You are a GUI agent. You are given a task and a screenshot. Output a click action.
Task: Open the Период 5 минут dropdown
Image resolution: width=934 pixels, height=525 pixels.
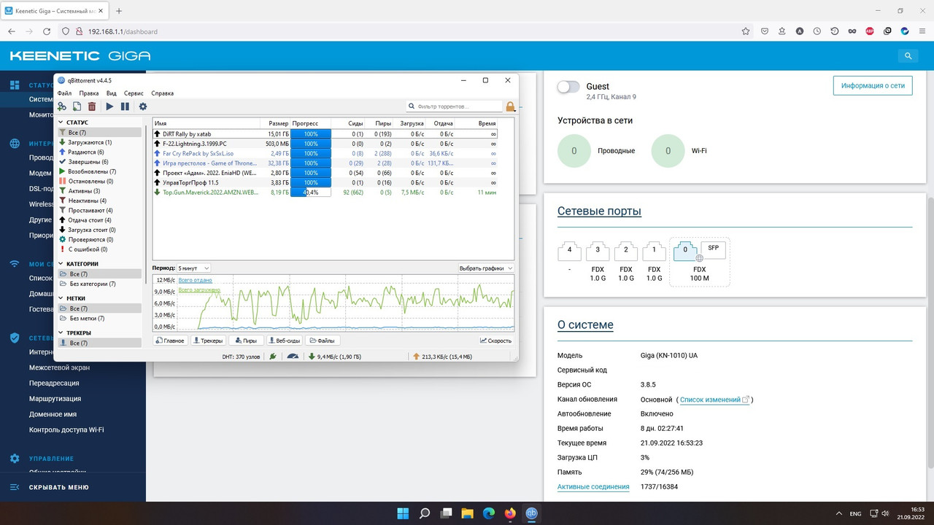[193, 268]
